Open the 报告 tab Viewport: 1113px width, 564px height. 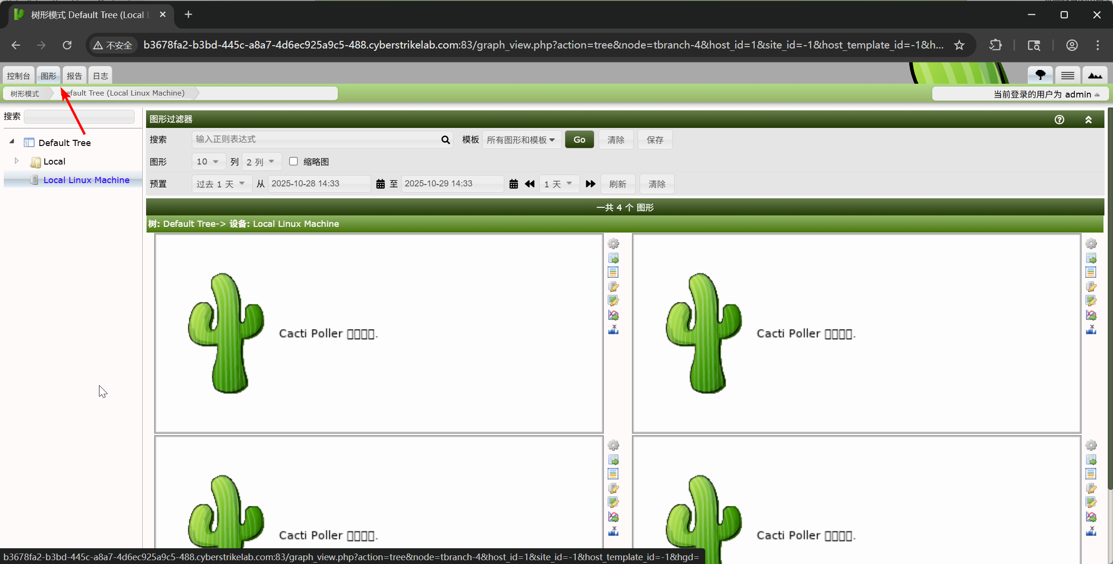click(x=74, y=76)
